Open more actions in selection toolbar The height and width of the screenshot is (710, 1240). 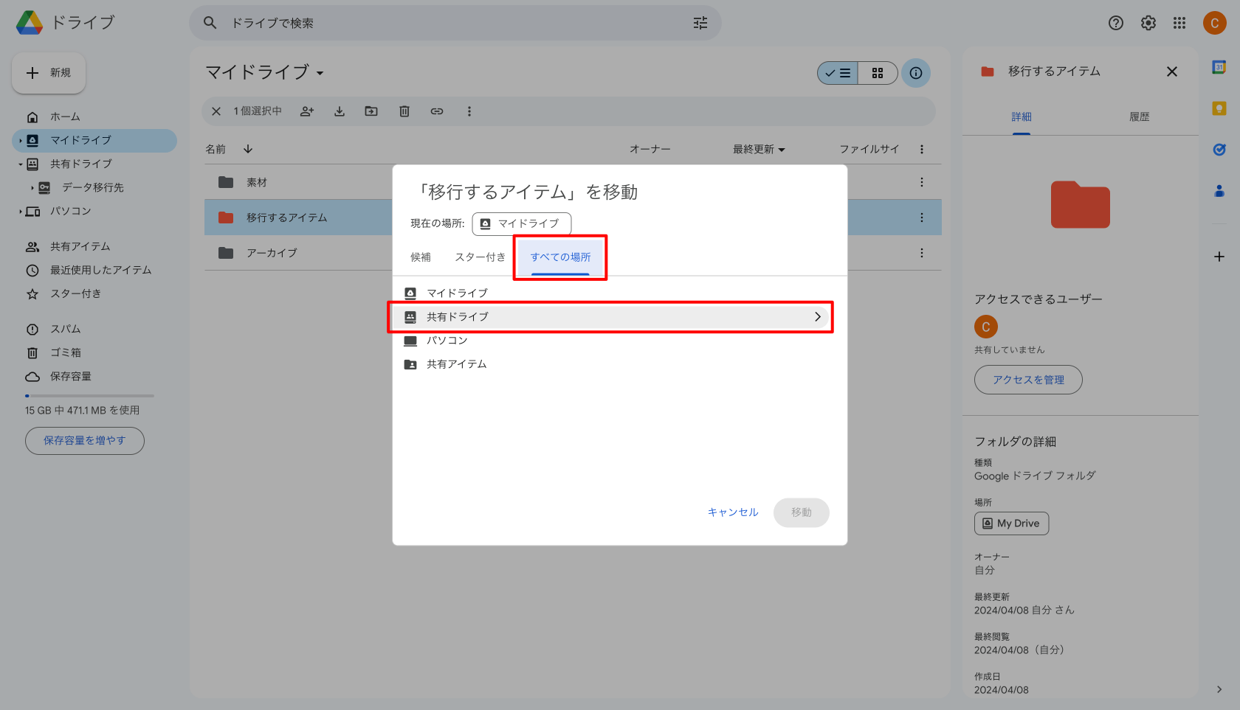point(469,111)
